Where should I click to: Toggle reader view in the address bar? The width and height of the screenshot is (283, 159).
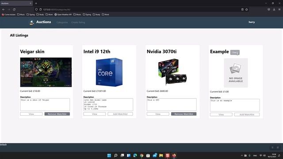coord(242,9)
